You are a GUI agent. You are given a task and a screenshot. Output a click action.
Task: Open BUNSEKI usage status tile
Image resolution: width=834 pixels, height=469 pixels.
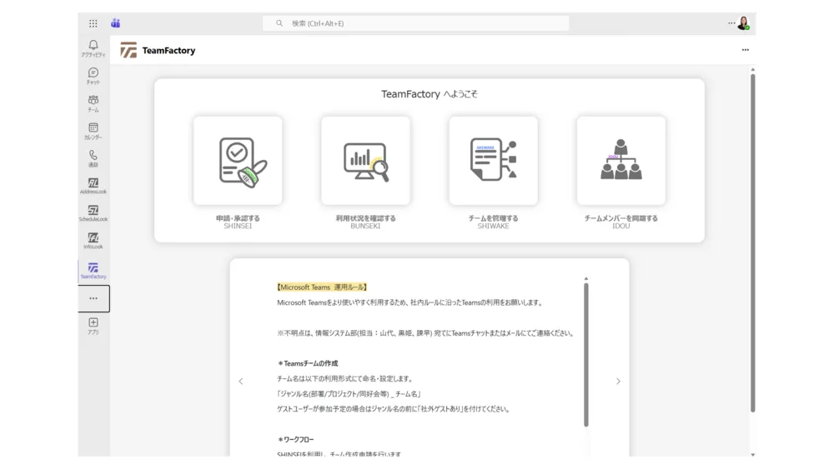coord(365,161)
